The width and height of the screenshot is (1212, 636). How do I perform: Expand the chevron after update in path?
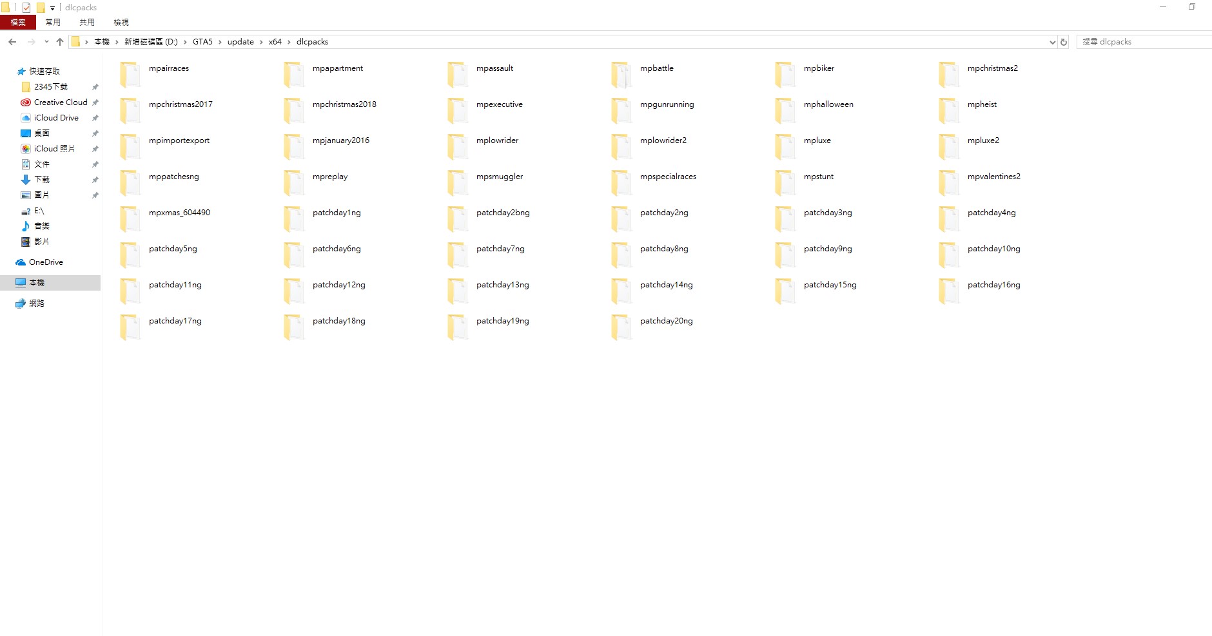261,42
